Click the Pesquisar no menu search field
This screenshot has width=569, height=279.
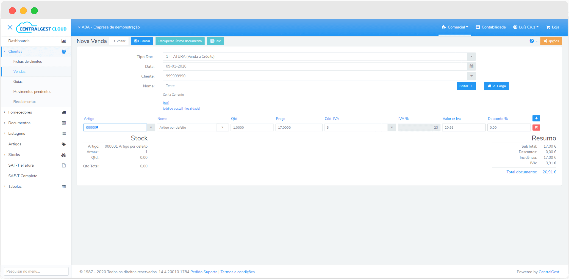[x=36, y=271]
